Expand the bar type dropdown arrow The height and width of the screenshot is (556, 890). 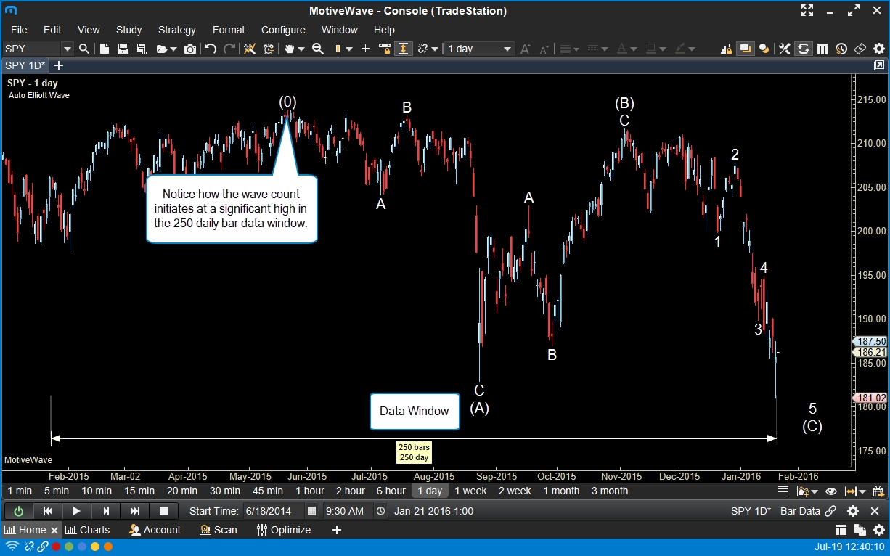349,49
